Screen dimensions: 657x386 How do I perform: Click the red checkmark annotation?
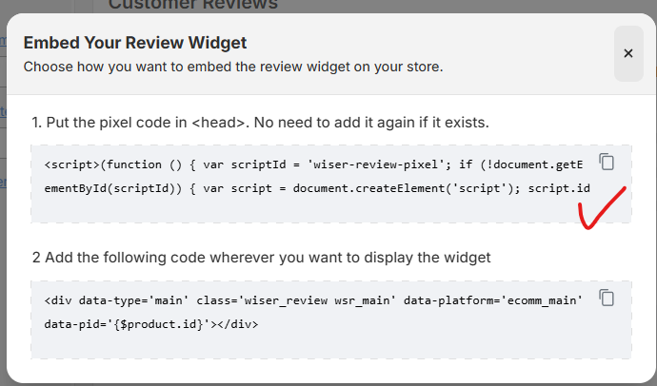tap(602, 209)
